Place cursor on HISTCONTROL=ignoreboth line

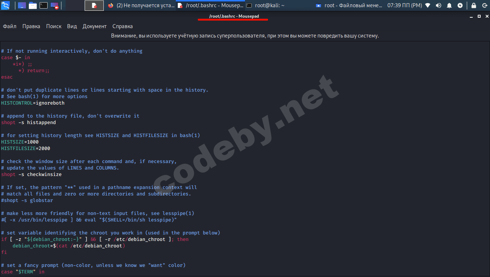coord(33,103)
